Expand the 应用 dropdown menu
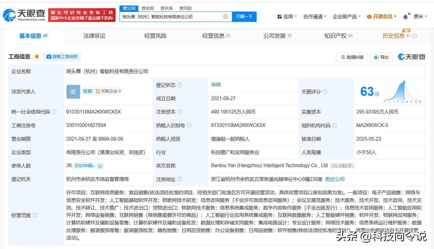The height and width of the screenshot is (249, 434). coord(287,17)
